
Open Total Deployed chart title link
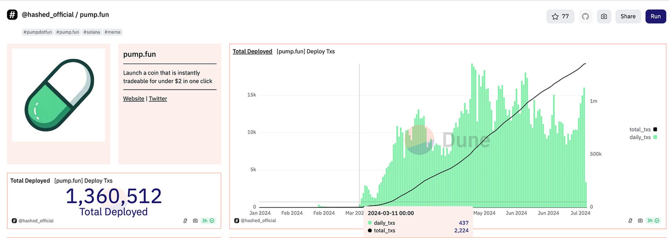252,51
